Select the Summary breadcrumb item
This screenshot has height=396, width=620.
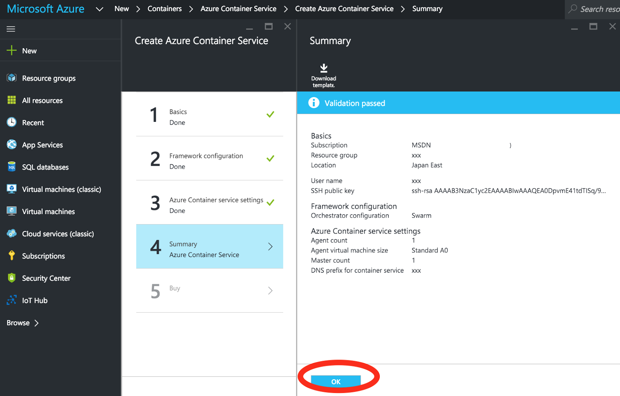point(427,9)
